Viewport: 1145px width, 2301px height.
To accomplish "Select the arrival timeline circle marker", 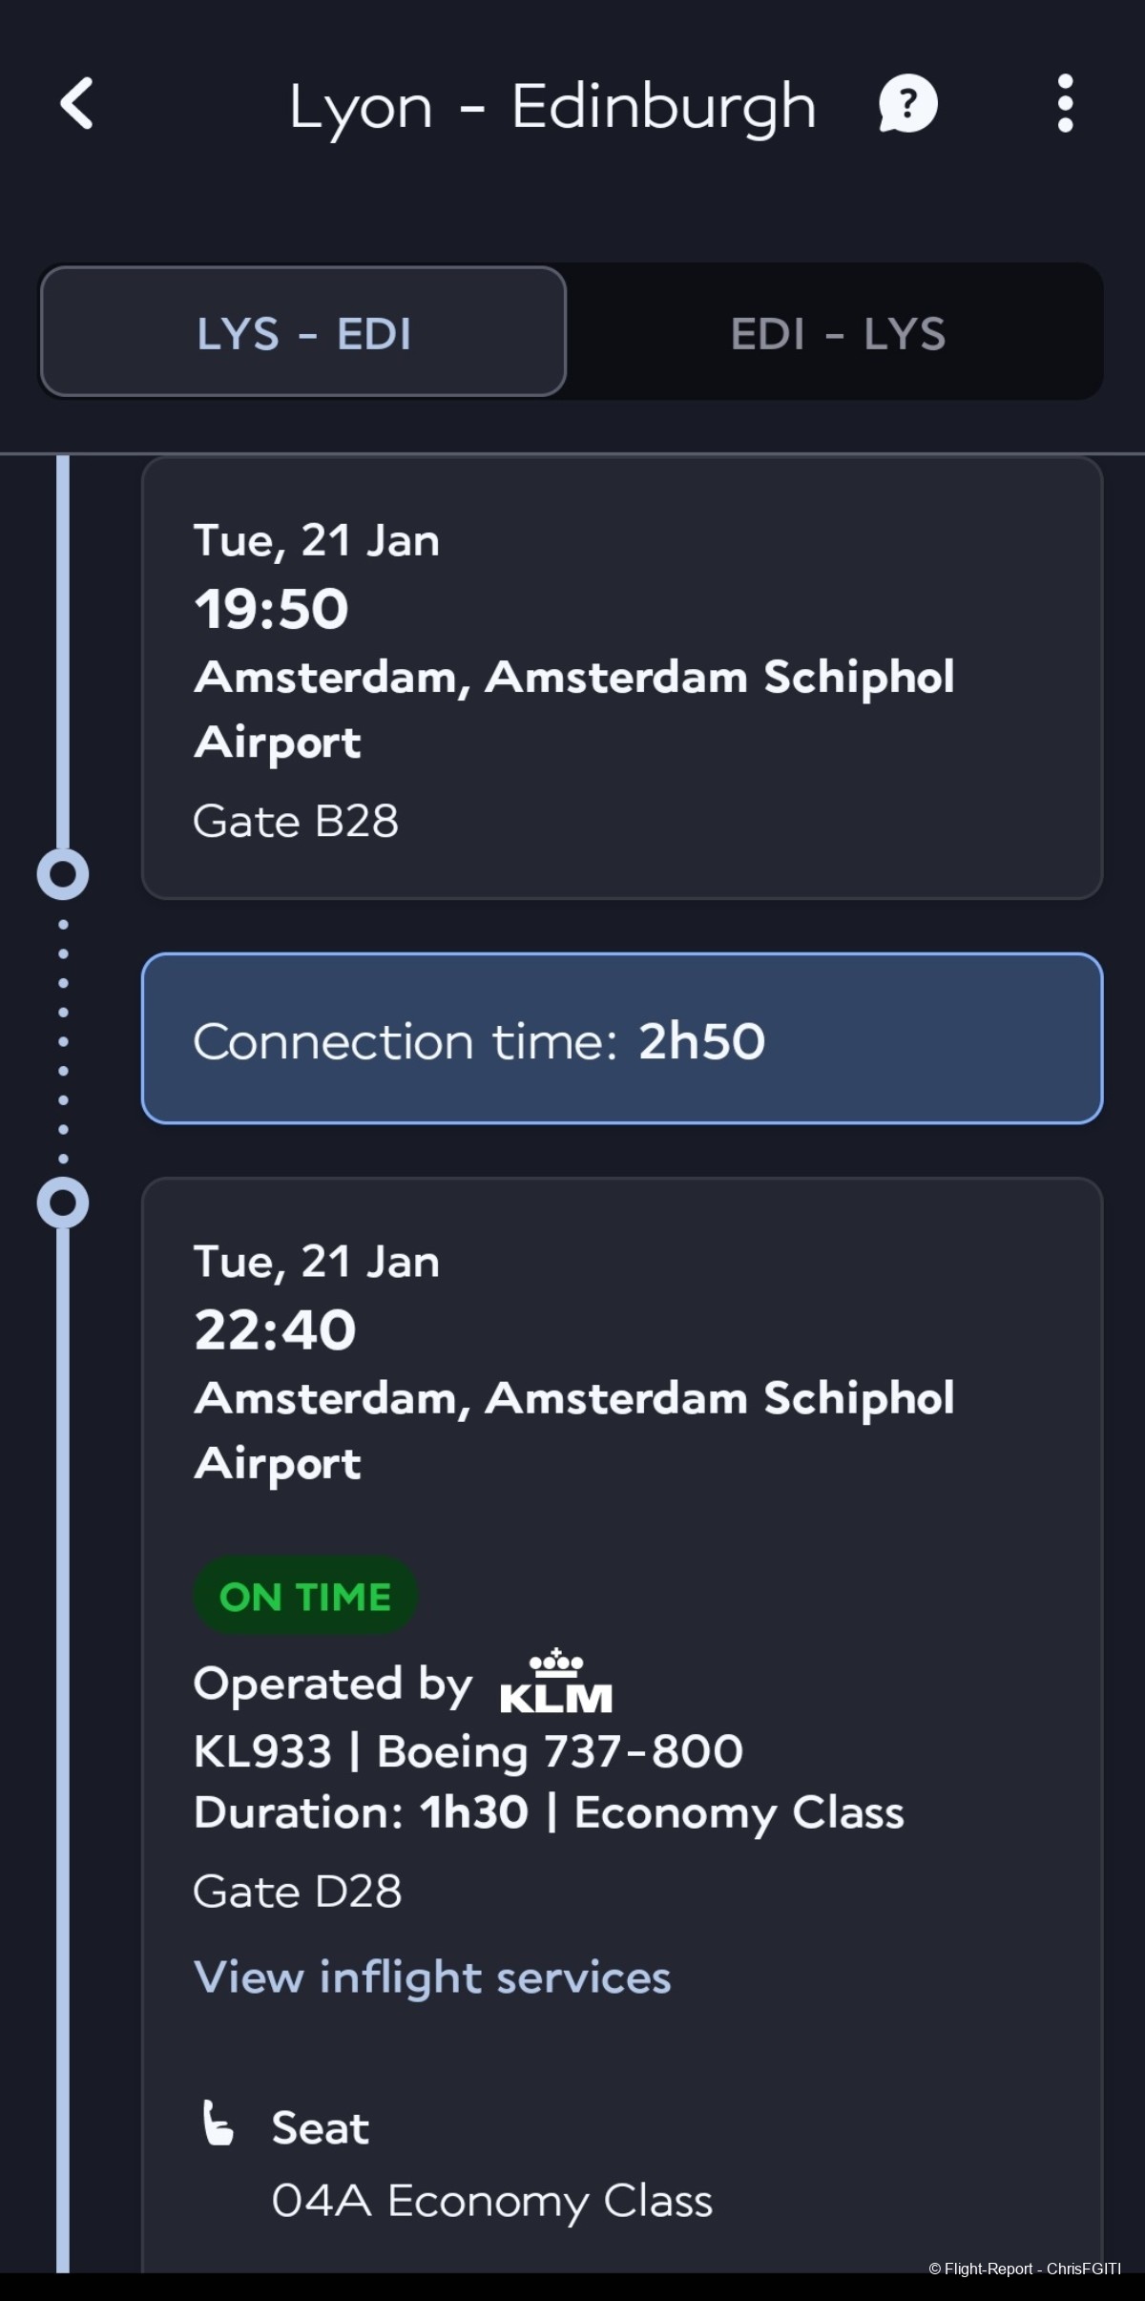I will point(63,874).
